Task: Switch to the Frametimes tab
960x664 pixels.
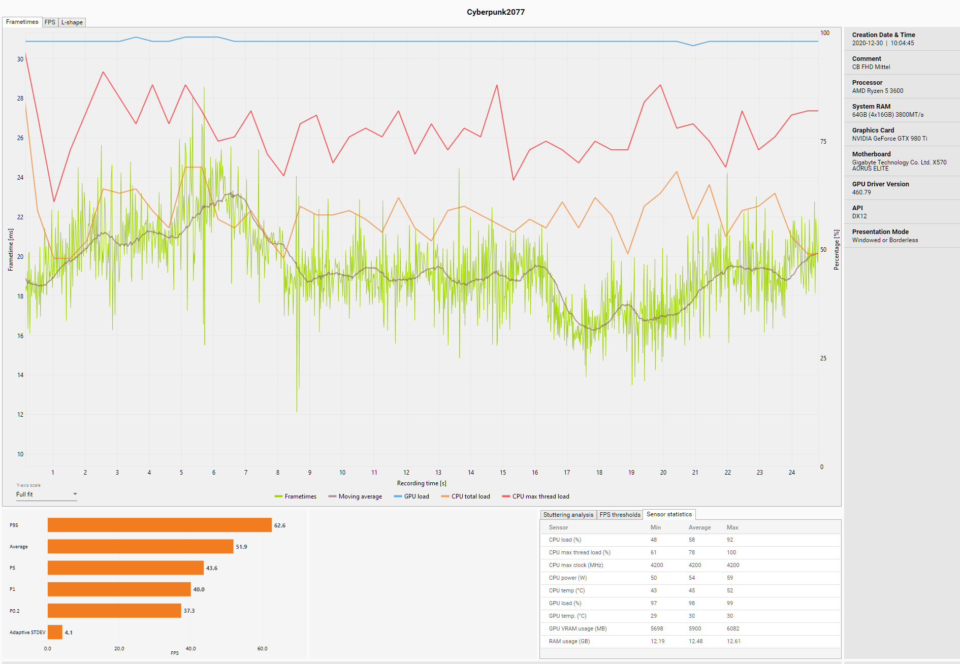Action: [x=22, y=22]
